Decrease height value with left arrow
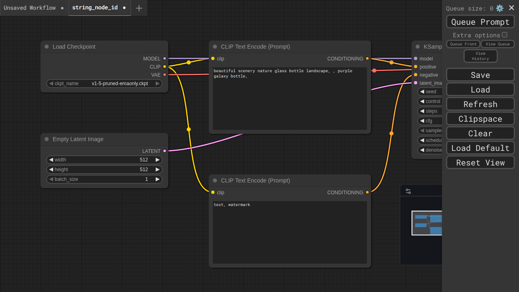This screenshot has width=519, height=292. pyautogui.click(x=51, y=170)
